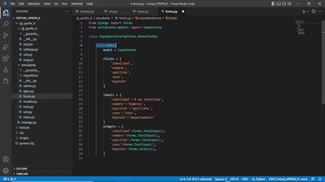Image resolution: width=325 pixels, height=182 pixels.
Task: Split the editor to the right
Action: tap(314, 12)
